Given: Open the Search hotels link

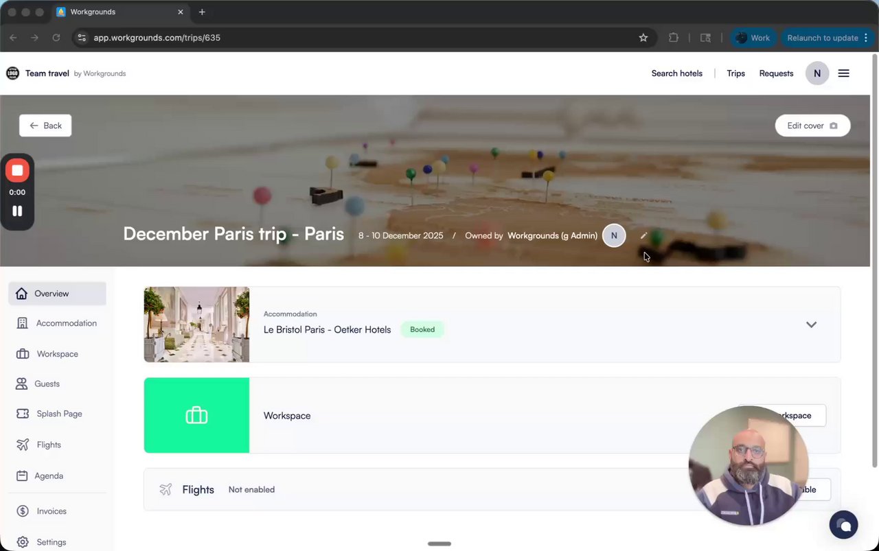Looking at the screenshot, I should (676, 73).
